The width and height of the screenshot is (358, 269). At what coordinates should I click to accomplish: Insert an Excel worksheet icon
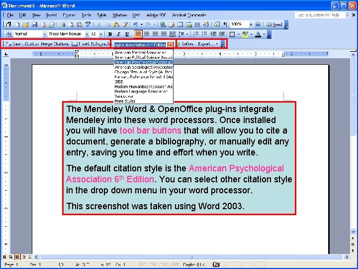pyautogui.click(x=189, y=24)
